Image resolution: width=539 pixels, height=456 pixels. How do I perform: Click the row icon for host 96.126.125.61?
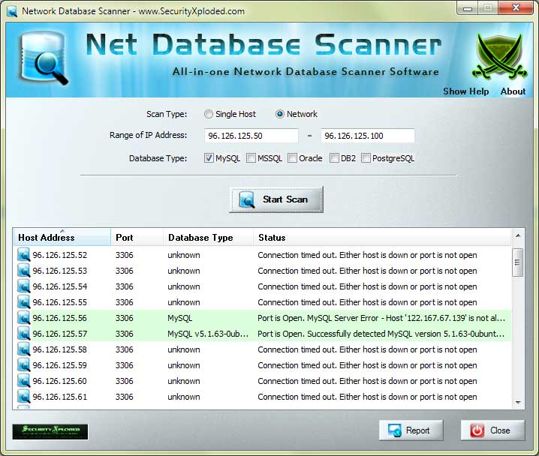click(23, 397)
